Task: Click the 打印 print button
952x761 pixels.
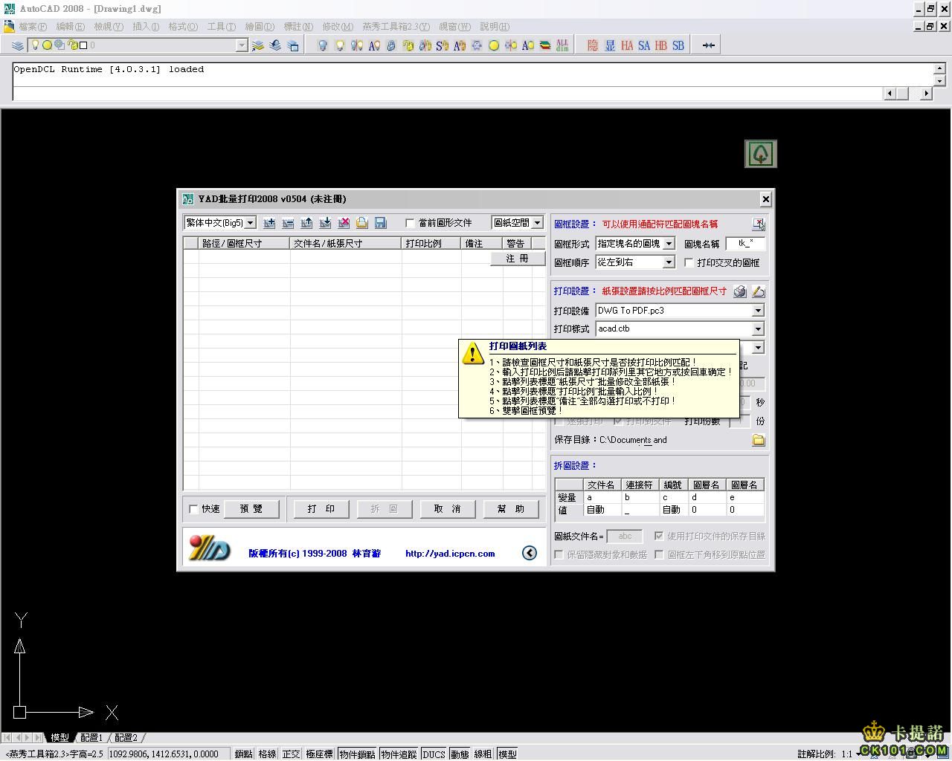Action: click(321, 509)
